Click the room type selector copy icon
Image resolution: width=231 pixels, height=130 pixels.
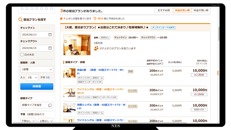click(50, 105)
